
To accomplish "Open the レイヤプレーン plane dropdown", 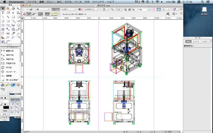I will (92, 9).
